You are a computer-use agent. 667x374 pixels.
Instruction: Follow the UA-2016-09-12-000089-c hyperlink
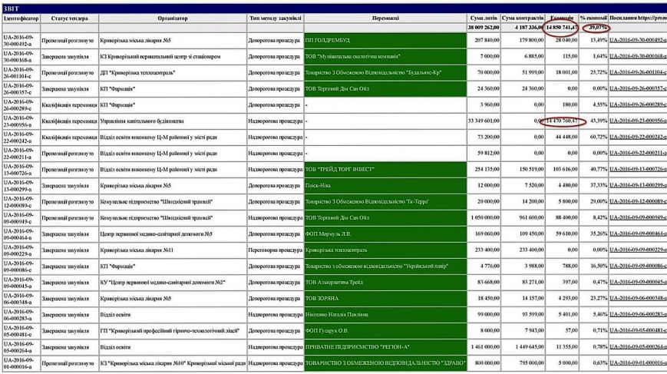coord(638,202)
